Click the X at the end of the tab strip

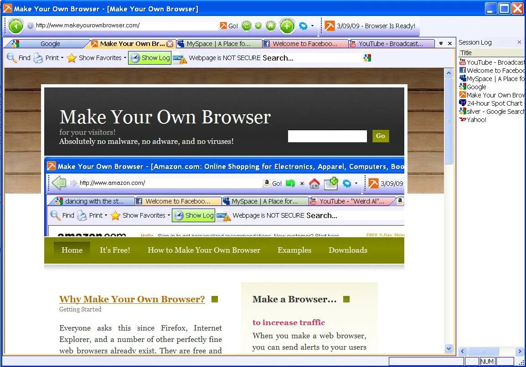(x=450, y=44)
